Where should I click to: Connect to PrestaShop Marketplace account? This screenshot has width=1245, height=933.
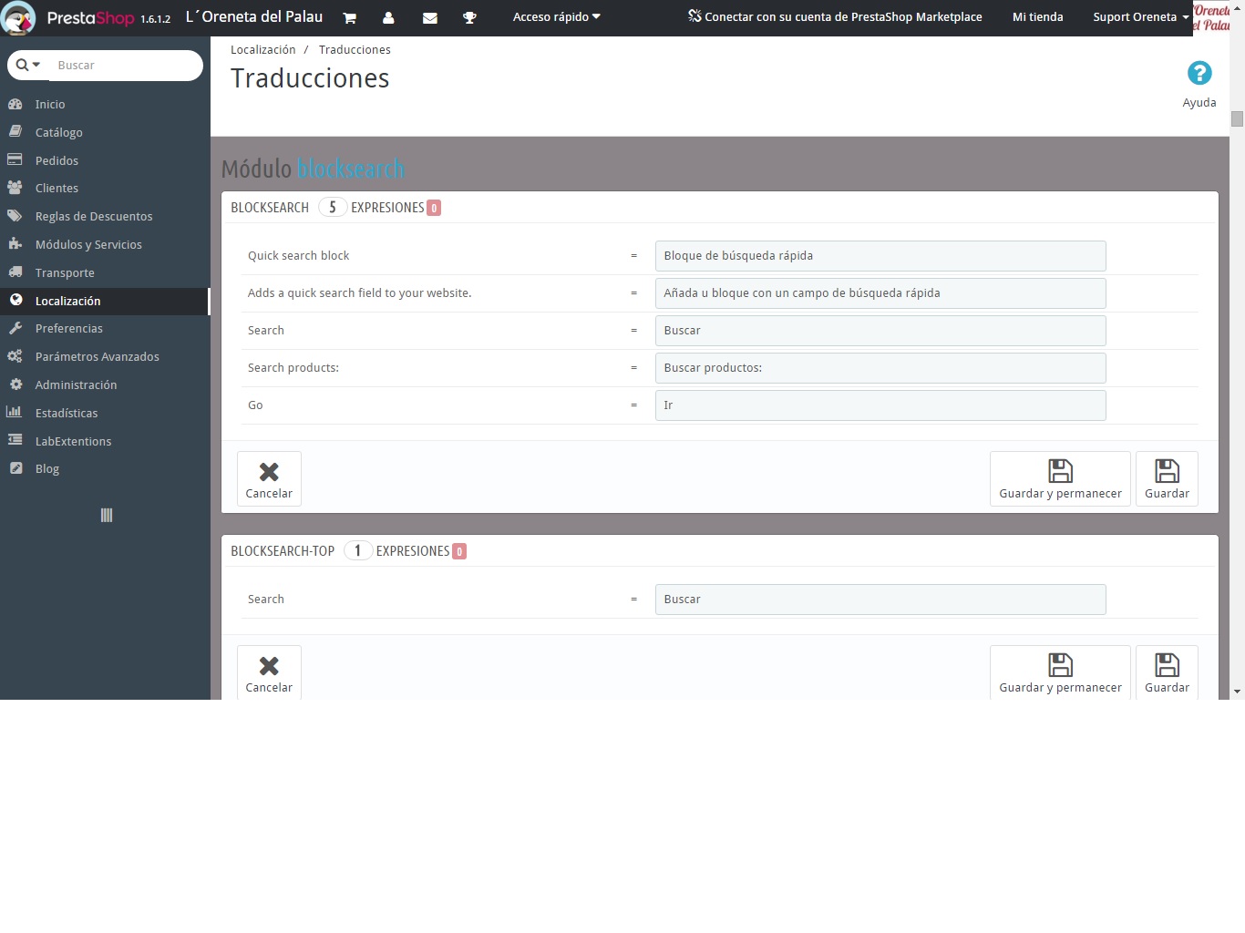click(x=835, y=17)
